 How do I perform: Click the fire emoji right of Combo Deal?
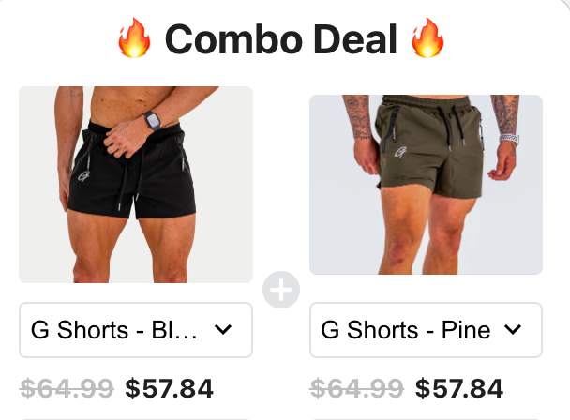(x=427, y=37)
